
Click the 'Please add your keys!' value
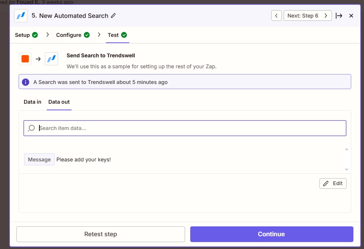[84, 160]
